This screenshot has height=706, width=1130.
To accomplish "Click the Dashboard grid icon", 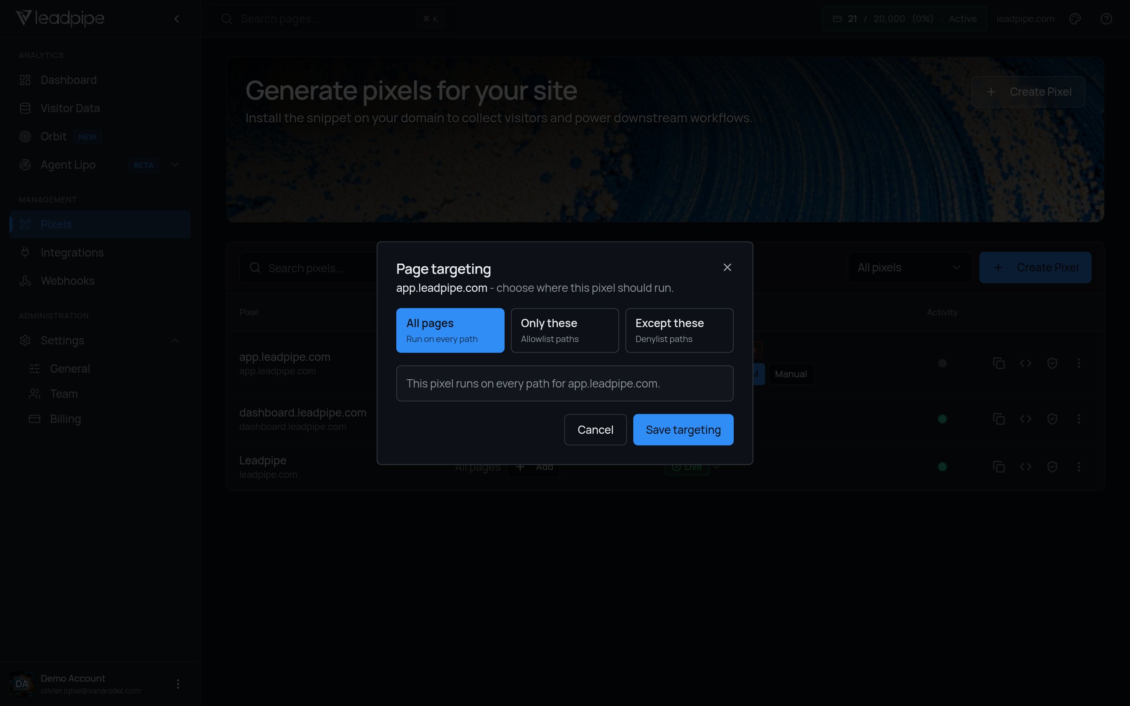I will 25,80.
